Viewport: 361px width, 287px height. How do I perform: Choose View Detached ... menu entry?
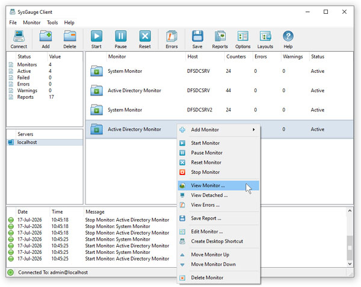coord(218,195)
